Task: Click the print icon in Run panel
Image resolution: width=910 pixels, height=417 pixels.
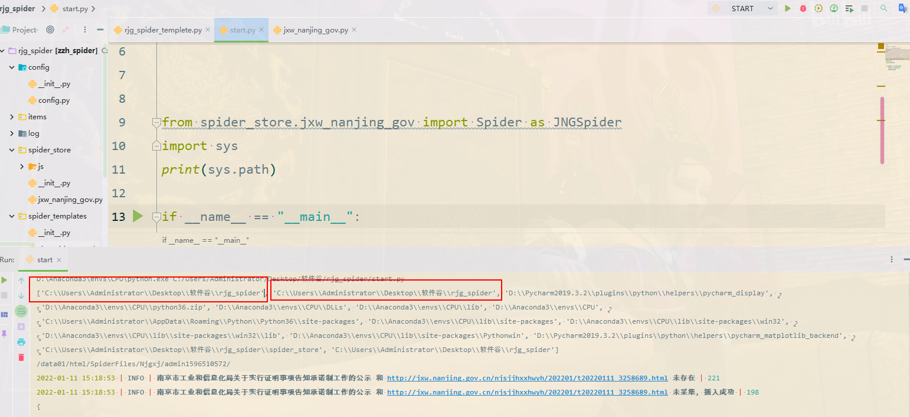Action: point(21,341)
